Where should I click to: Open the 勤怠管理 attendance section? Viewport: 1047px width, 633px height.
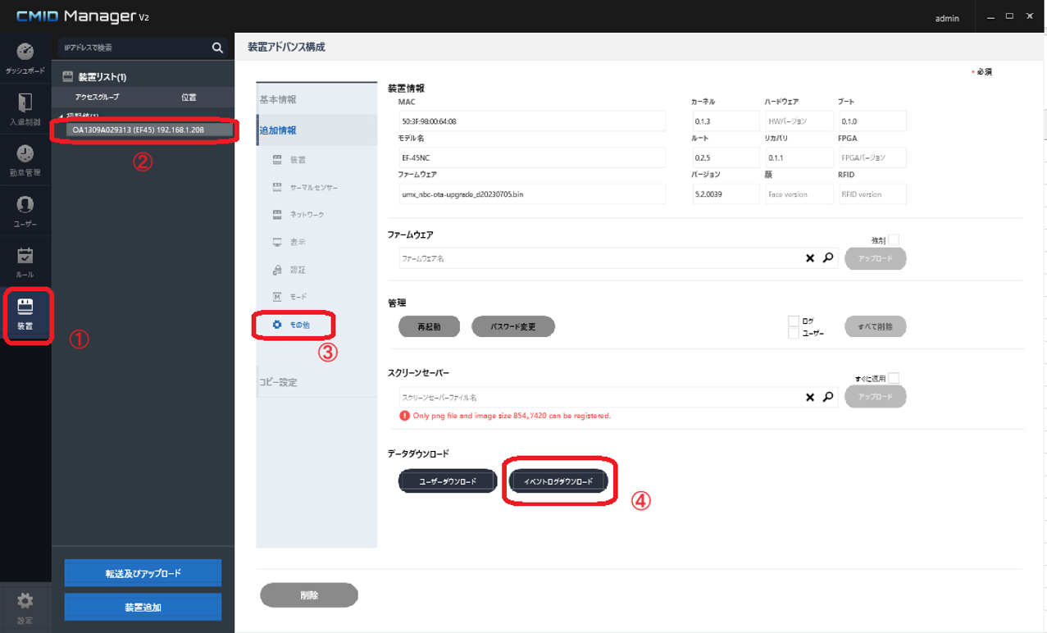pyautogui.click(x=25, y=160)
